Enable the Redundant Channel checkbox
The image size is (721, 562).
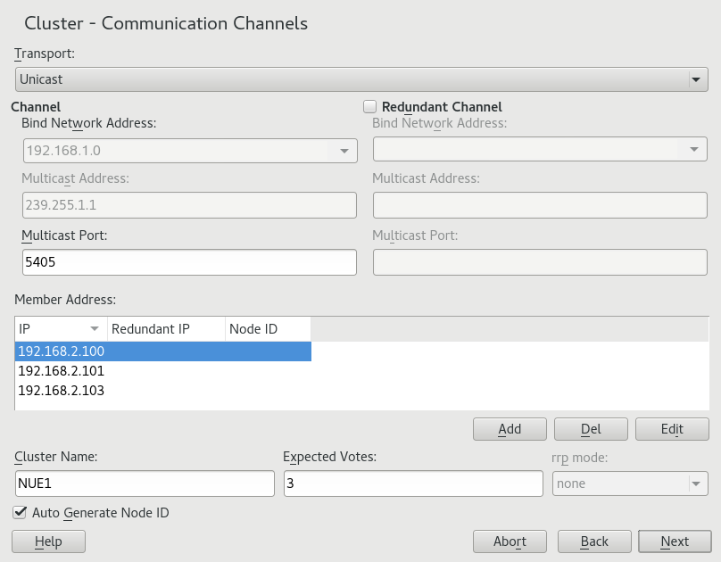click(370, 106)
